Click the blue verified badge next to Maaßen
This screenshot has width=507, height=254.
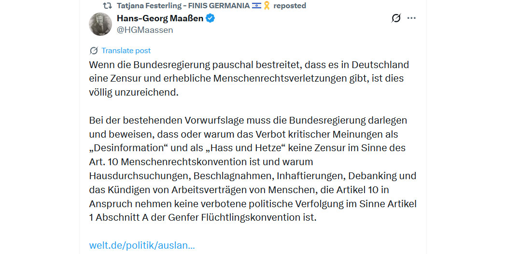[211, 18]
